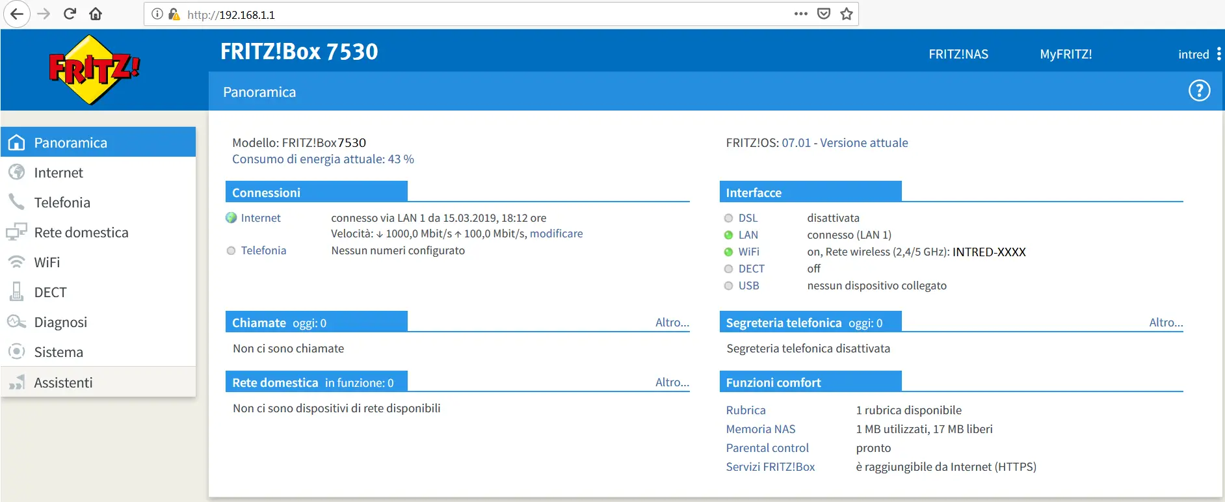Go to browser home page icon
Screen dimensions: 1225x502
point(96,14)
